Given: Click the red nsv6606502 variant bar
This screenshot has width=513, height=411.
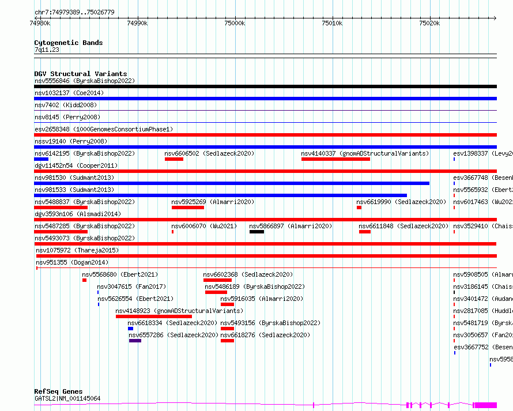Looking at the screenshot, I should (x=174, y=159).
